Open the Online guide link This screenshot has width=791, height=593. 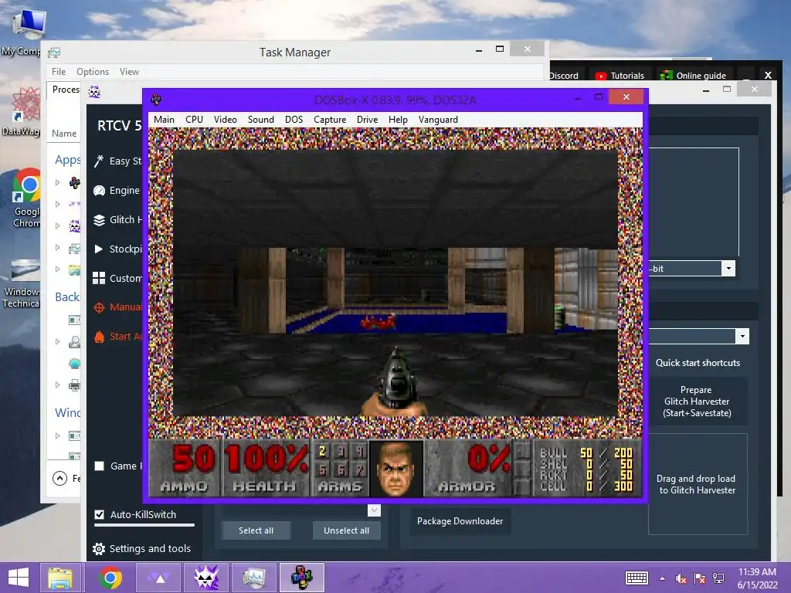(x=693, y=76)
